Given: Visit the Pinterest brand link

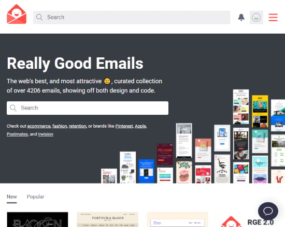Looking at the screenshot, I should point(124,126).
